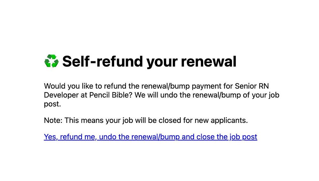Click 'close the job post' link ending
This screenshot has width=319, height=181.
227,137
